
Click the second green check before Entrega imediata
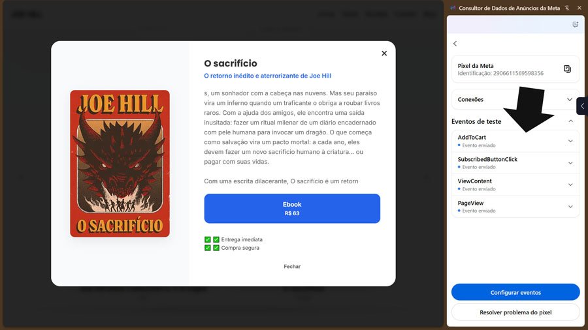pyautogui.click(x=216, y=239)
